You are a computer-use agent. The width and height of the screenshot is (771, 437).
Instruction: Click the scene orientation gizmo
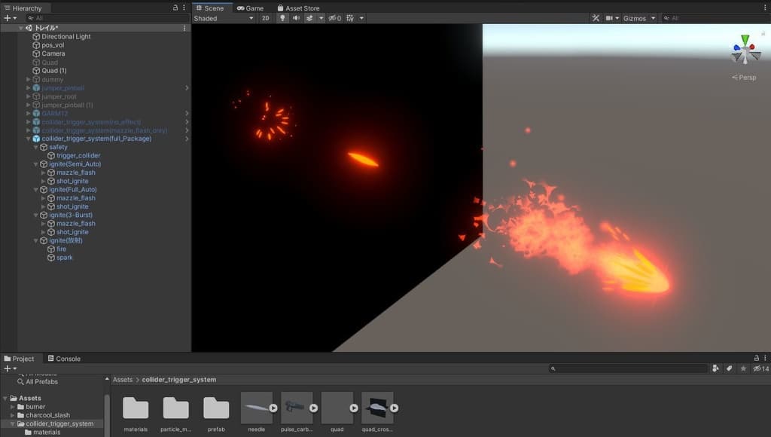[x=745, y=51]
